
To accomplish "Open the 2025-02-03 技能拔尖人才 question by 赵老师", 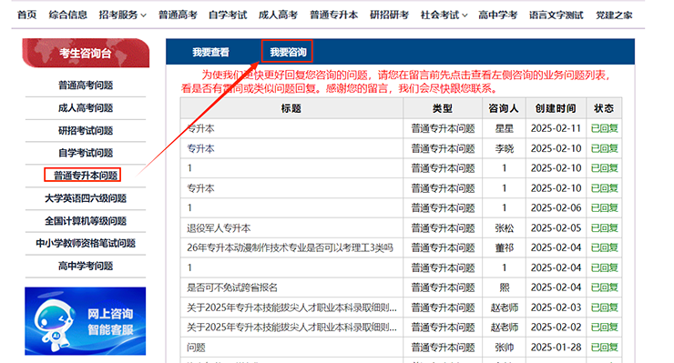I will (x=291, y=308).
